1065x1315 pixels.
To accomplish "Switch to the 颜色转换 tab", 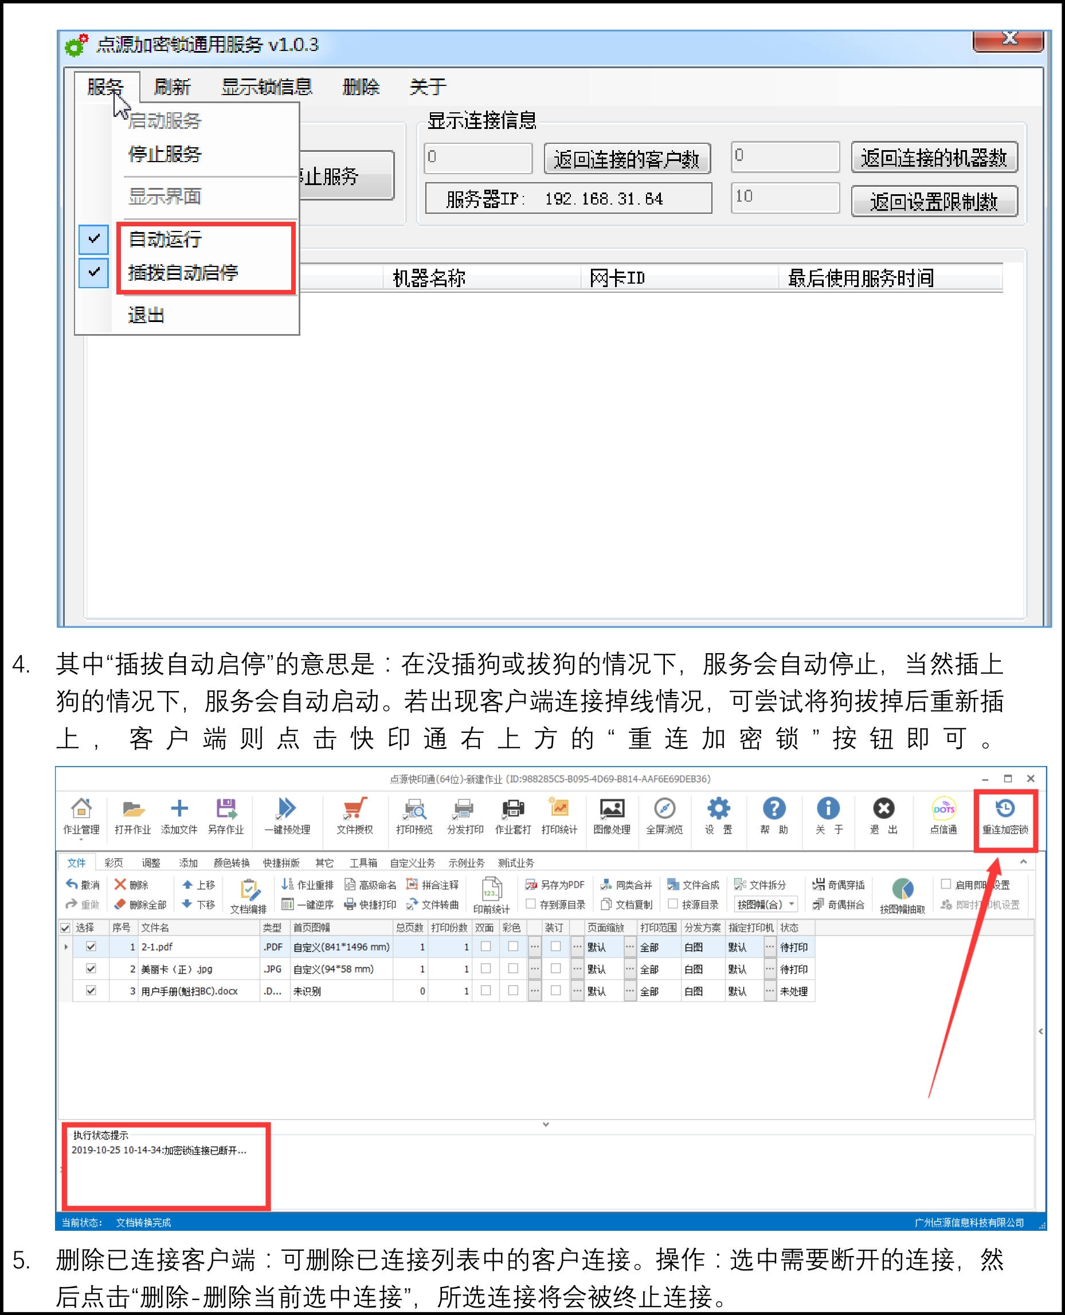I will (231, 863).
